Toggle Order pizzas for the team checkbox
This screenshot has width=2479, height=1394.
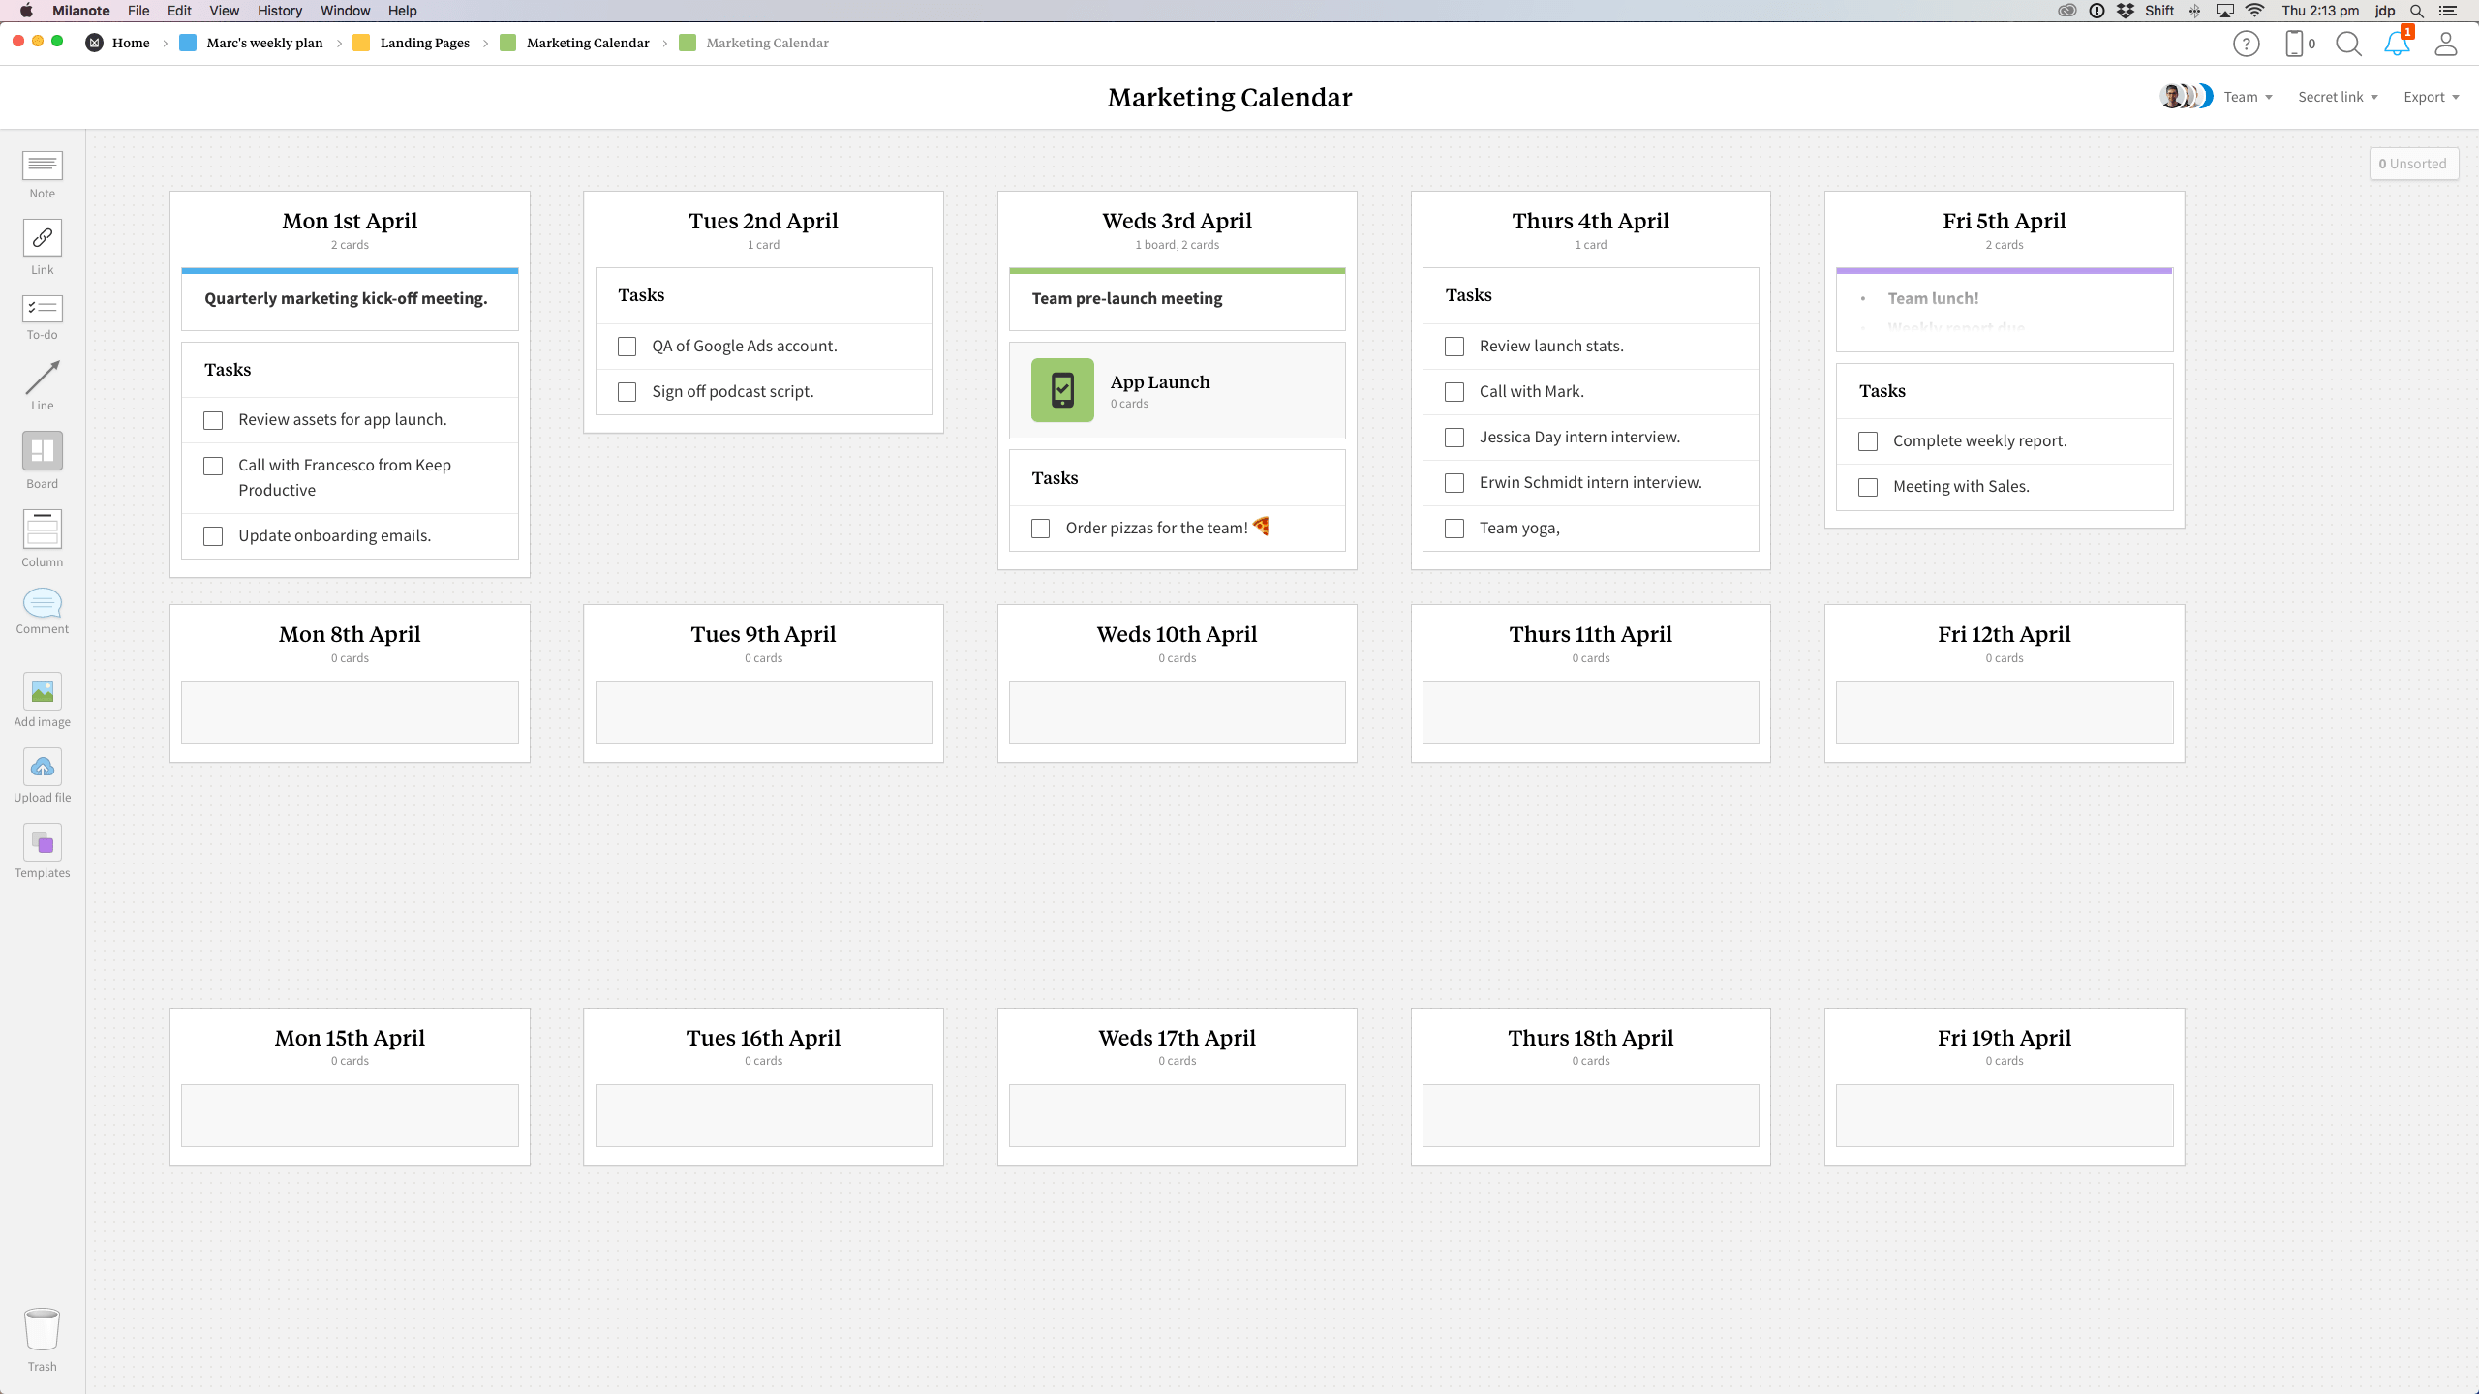[x=1040, y=528]
